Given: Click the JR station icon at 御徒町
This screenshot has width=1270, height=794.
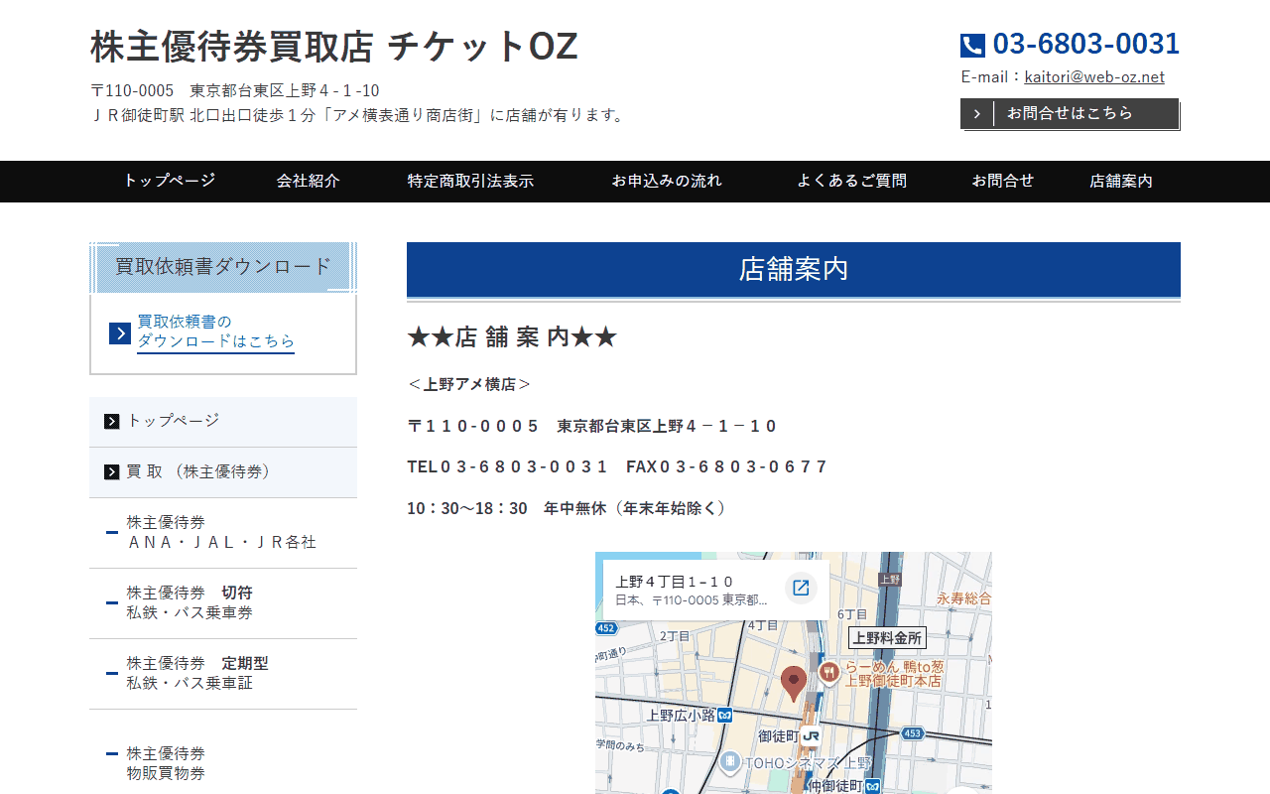Looking at the screenshot, I should 812,735.
